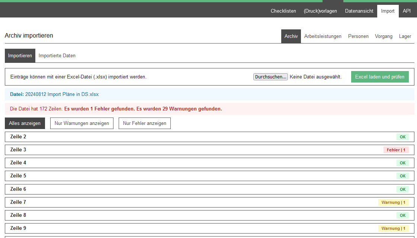Open the Datenansicht section

pyautogui.click(x=359, y=11)
